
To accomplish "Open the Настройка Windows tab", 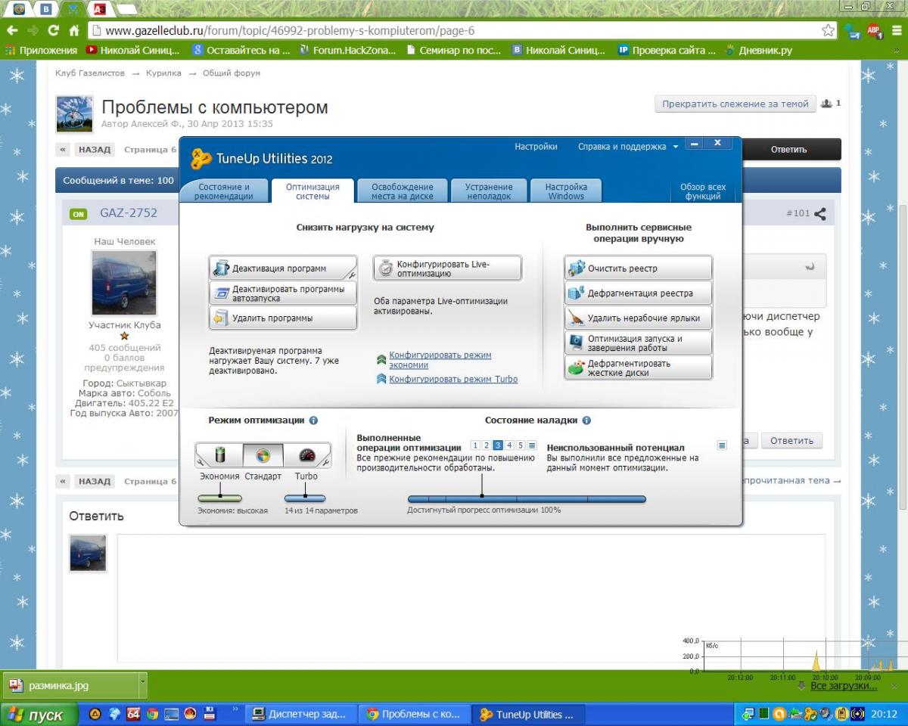I will 566,191.
